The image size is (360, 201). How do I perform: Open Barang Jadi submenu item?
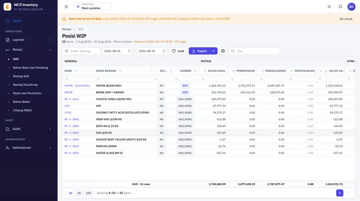tap(21, 76)
